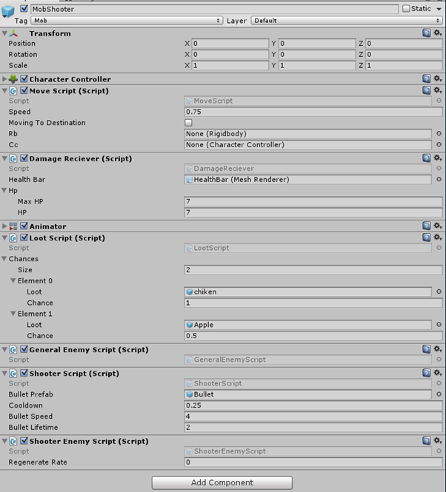Open the Static dropdown arrow
Image resolution: width=446 pixels, height=492 pixels.
pyautogui.click(x=439, y=9)
